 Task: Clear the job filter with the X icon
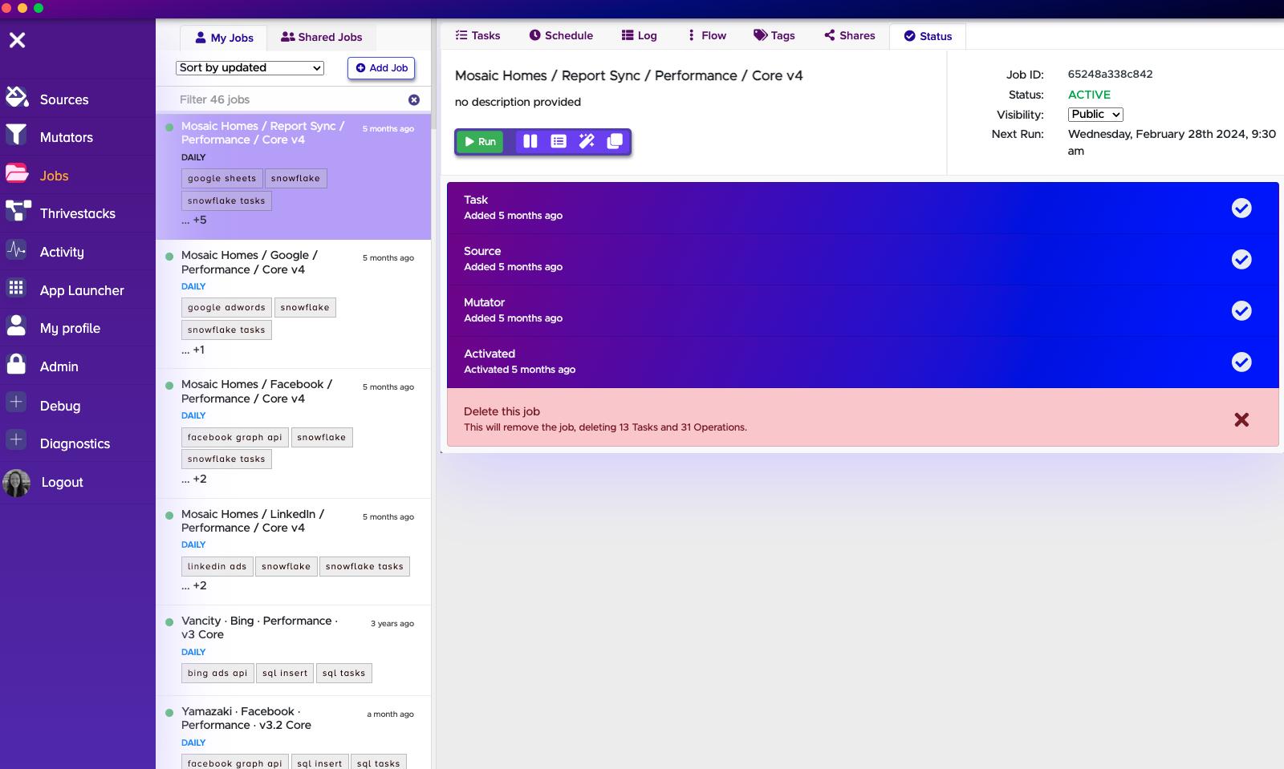tap(414, 100)
